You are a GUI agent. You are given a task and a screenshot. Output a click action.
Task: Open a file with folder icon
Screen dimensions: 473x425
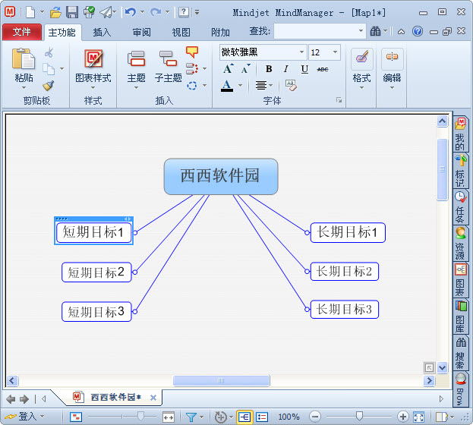coord(55,12)
